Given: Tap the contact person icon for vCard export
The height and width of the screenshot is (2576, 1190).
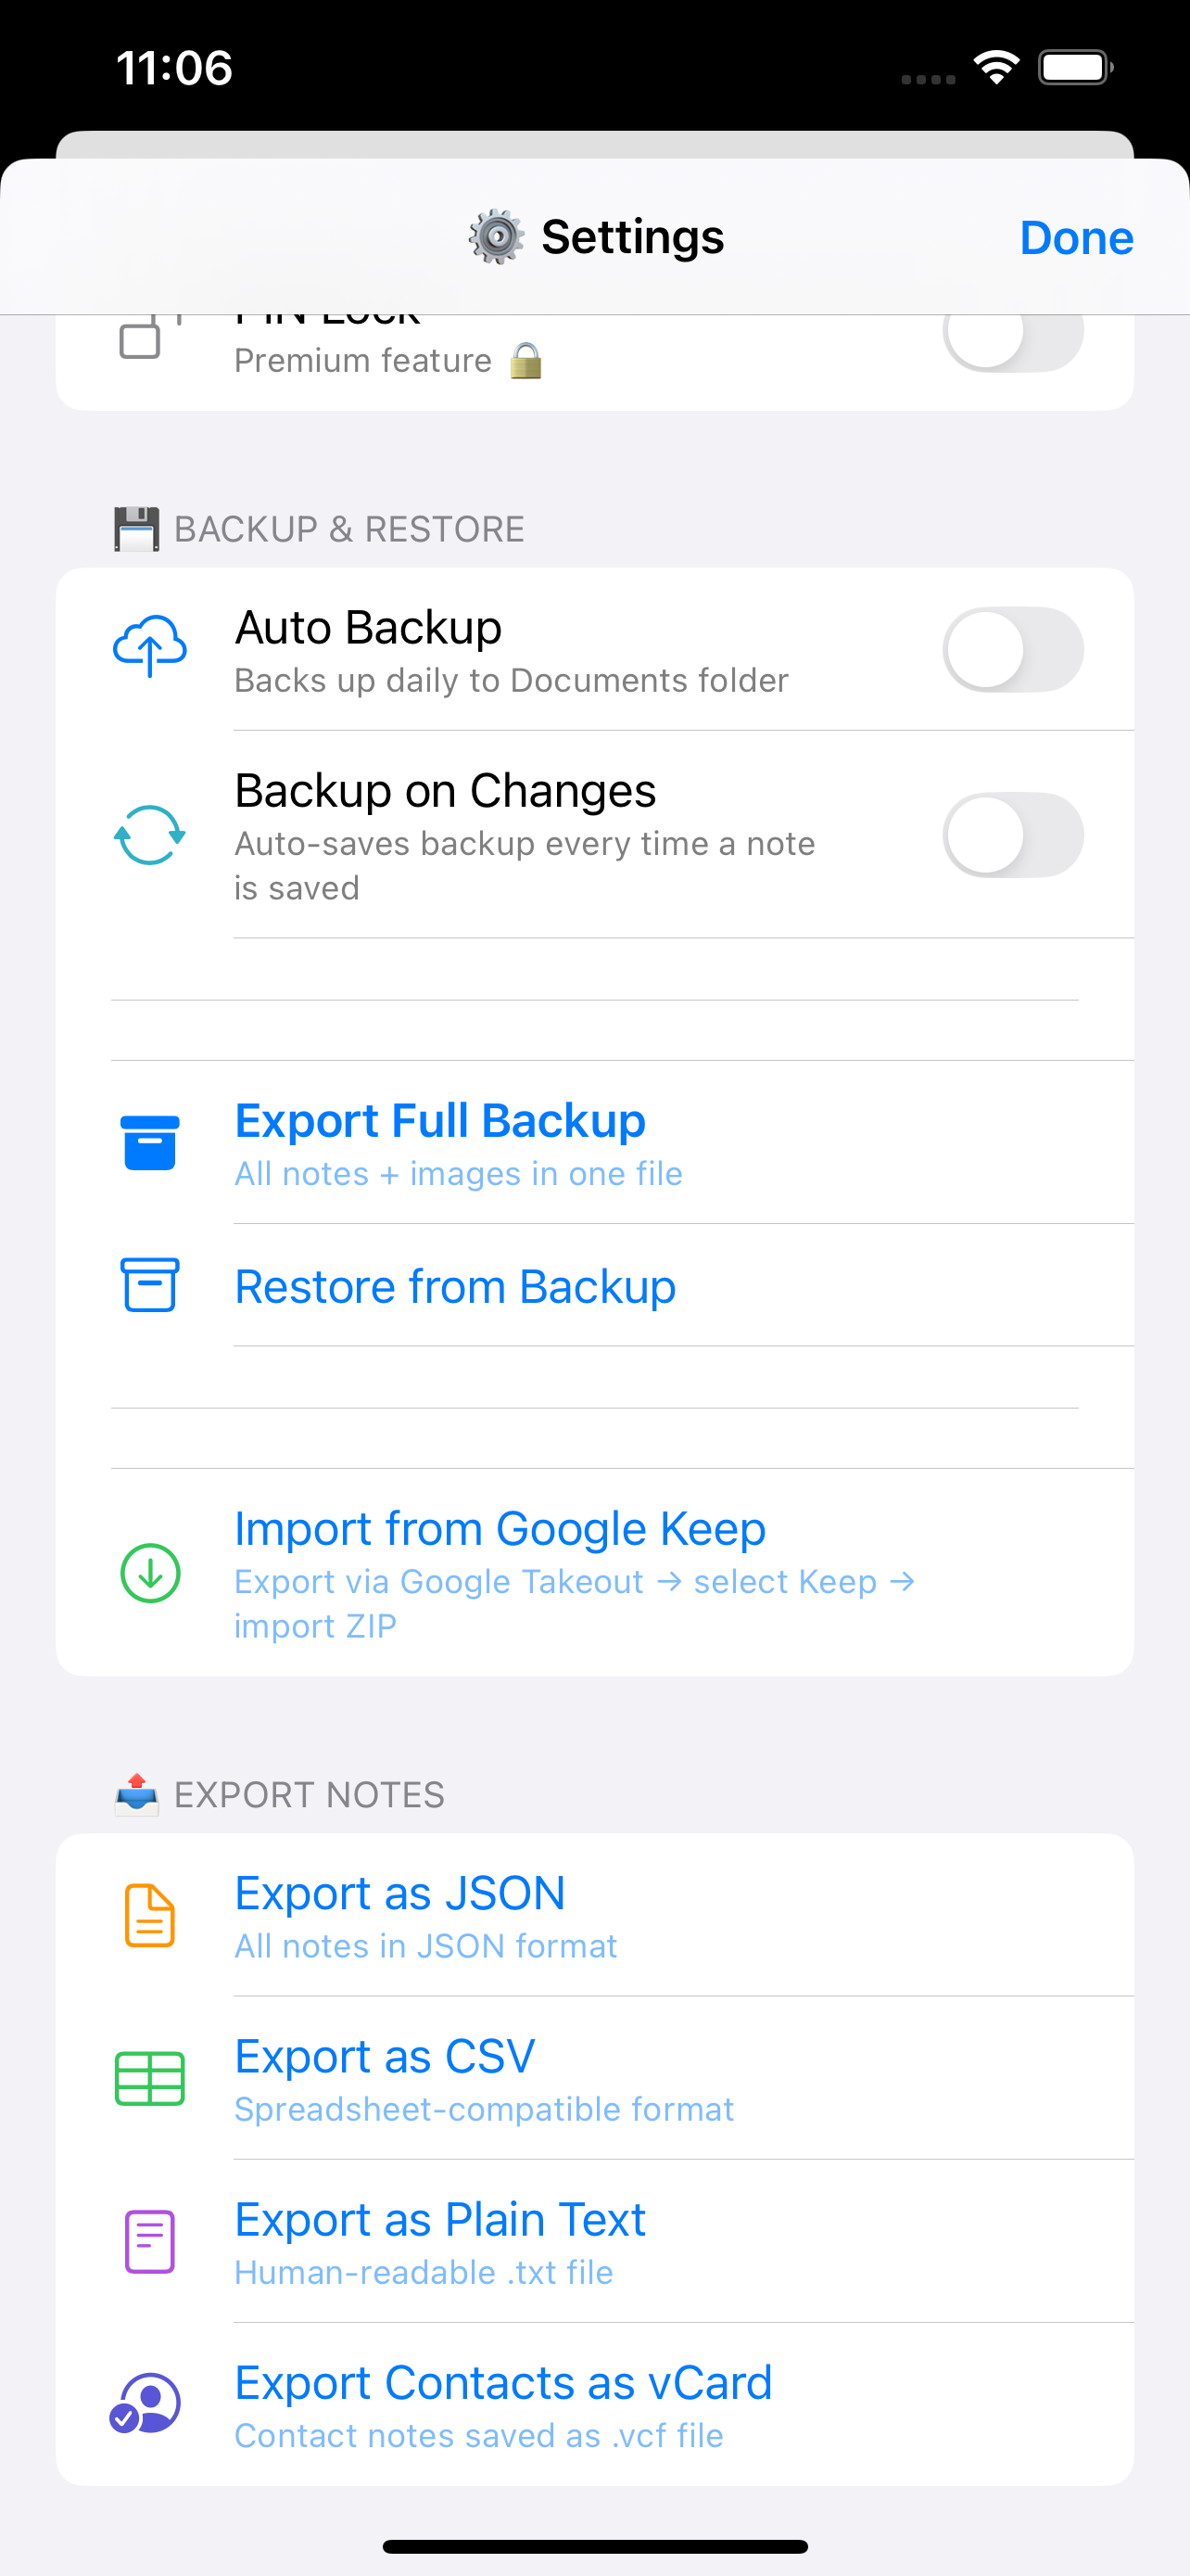Looking at the screenshot, I should pyautogui.click(x=146, y=2404).
